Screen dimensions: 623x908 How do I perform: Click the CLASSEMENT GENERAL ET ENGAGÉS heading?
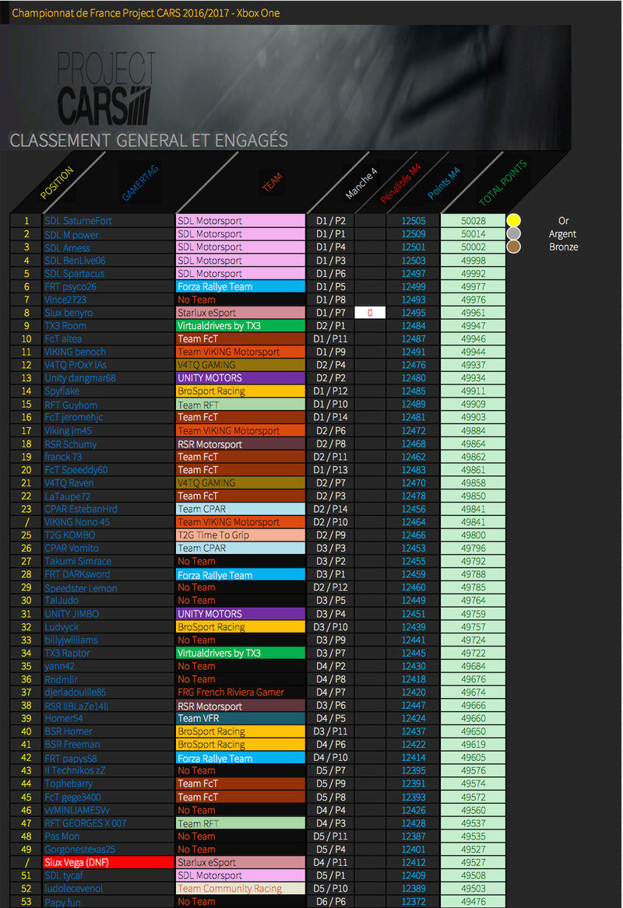149,140
